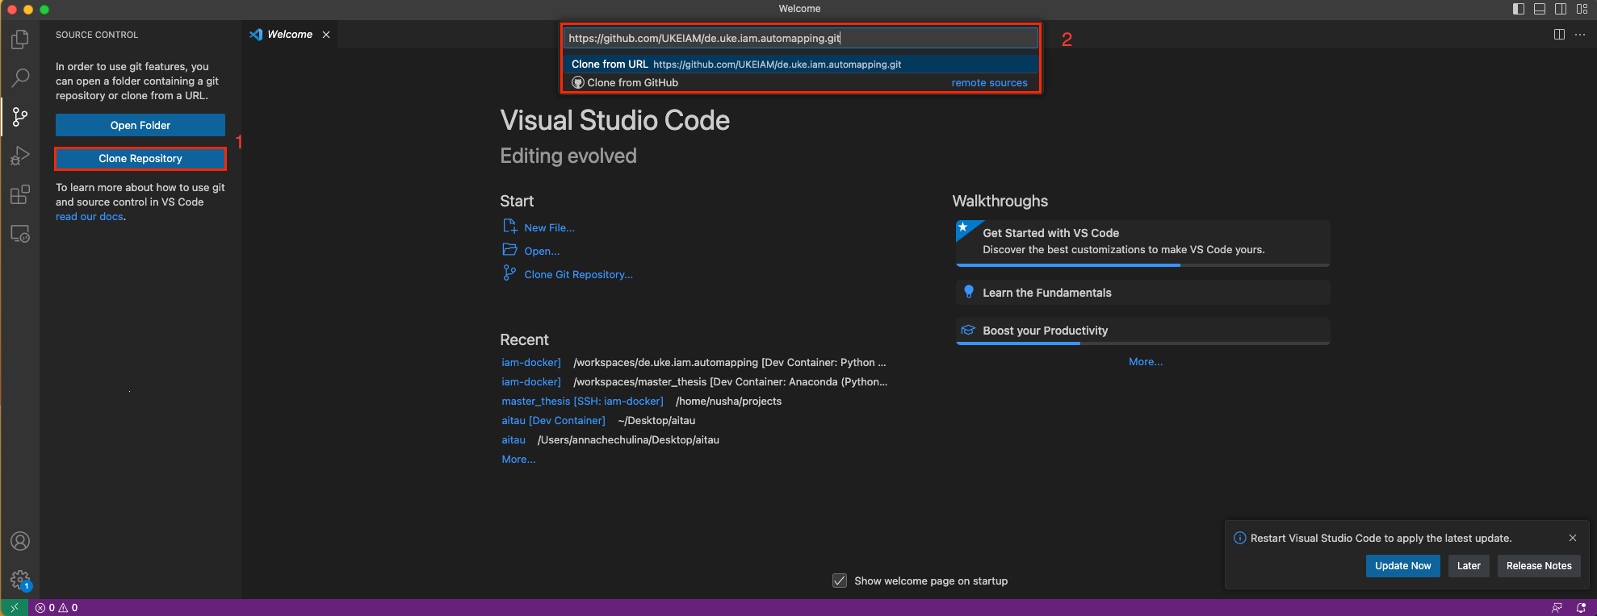Click graduation cap icon beside Boost your Productivity
Screen dimensions: 1597x616
pos(969,331)
